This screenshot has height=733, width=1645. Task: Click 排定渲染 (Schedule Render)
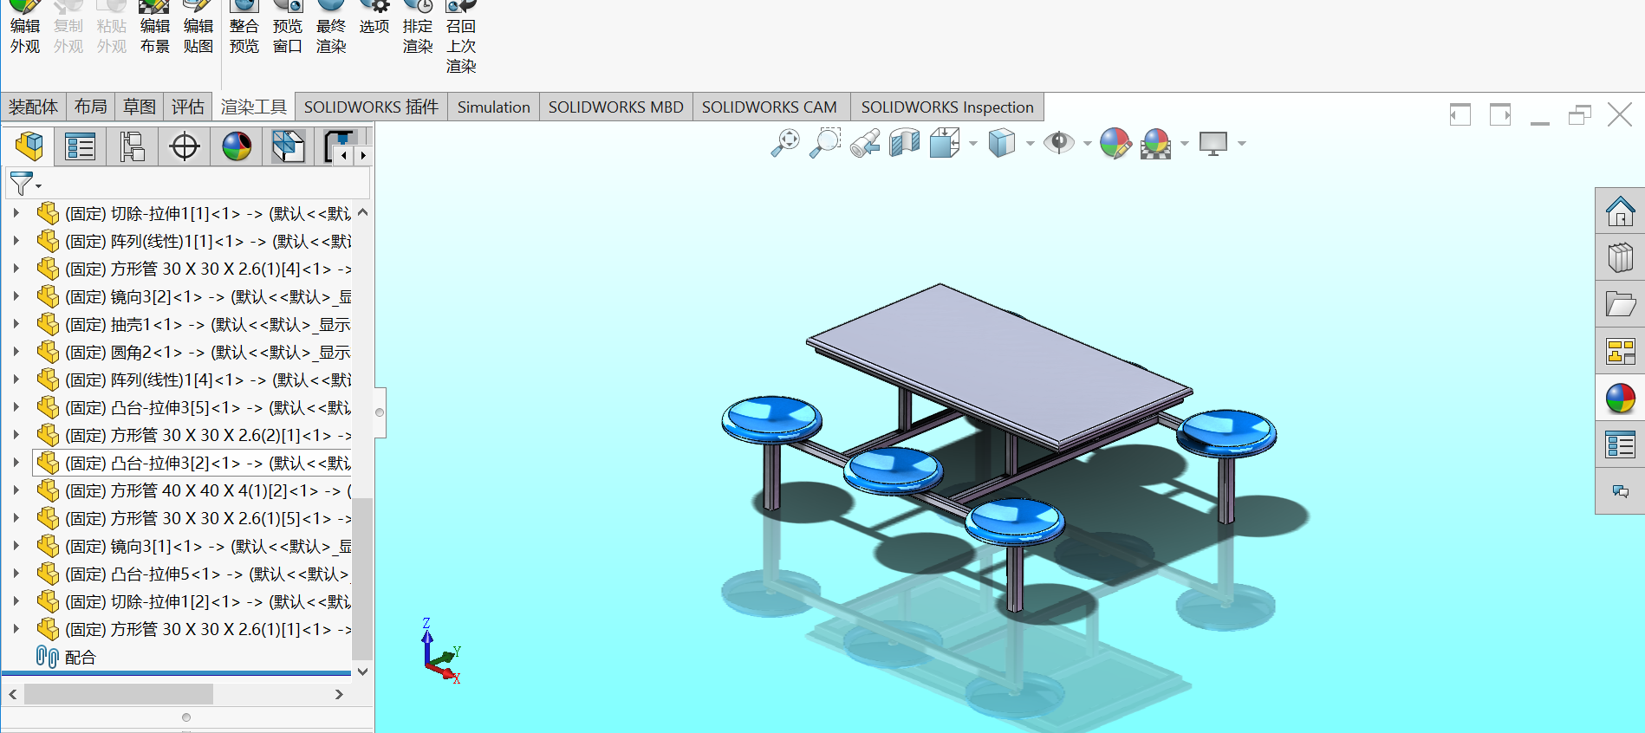[418, 28]
